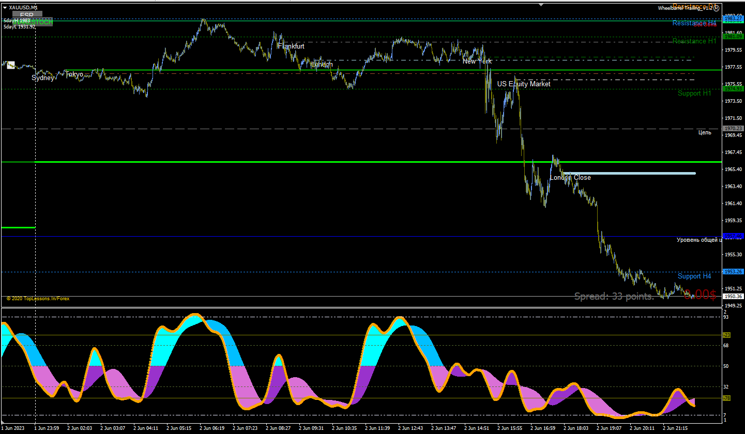Click the 1970.23 gray price tag
The width and height of the screenshot is (745, 434).
[x=734, y=128]
